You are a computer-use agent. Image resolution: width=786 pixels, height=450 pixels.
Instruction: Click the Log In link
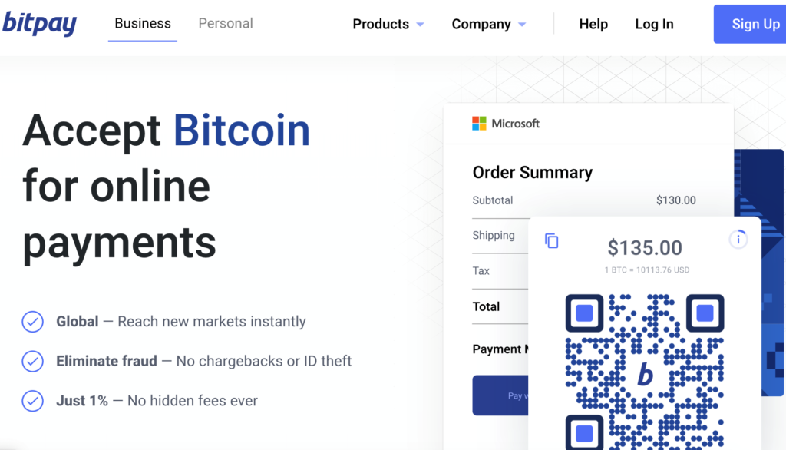coord(654,24)
